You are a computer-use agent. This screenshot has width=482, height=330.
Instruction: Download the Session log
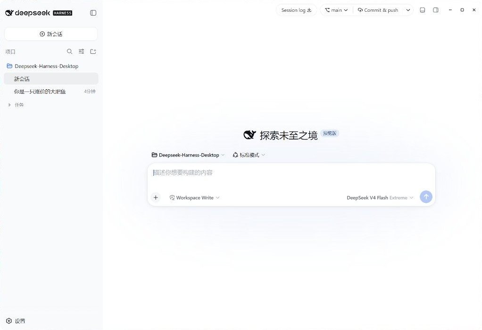coord(296,10)
